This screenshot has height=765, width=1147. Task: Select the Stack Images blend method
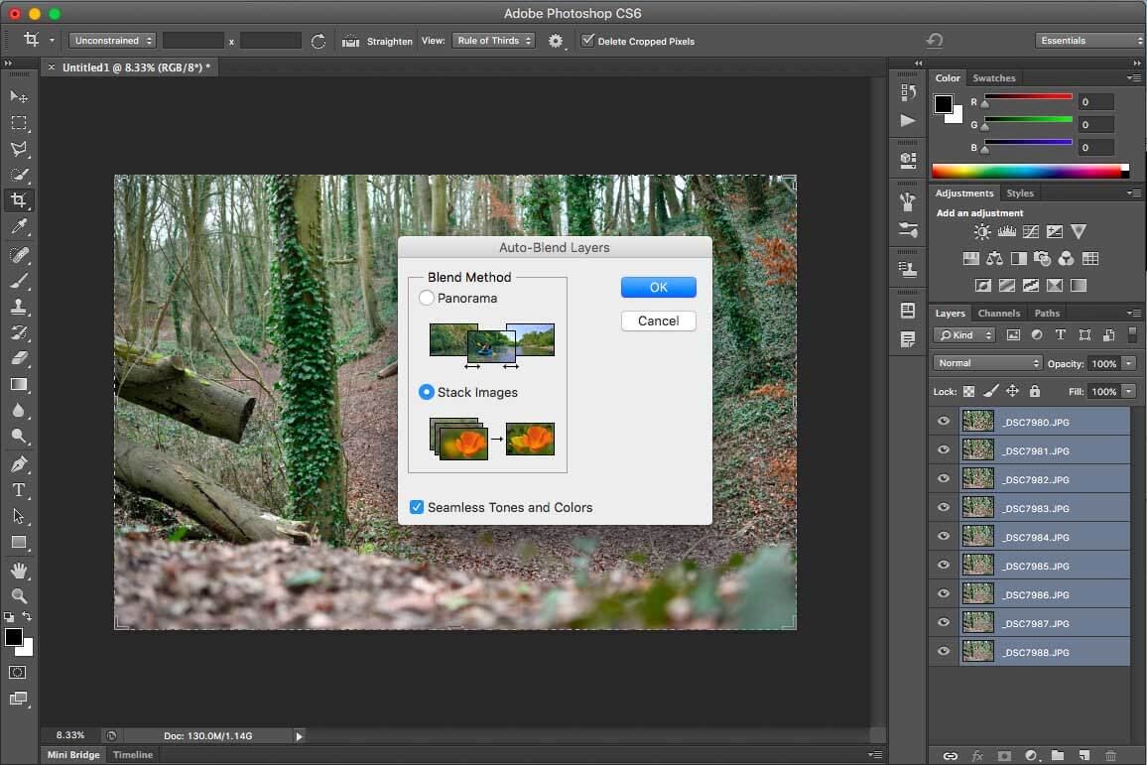coord(427,392)
